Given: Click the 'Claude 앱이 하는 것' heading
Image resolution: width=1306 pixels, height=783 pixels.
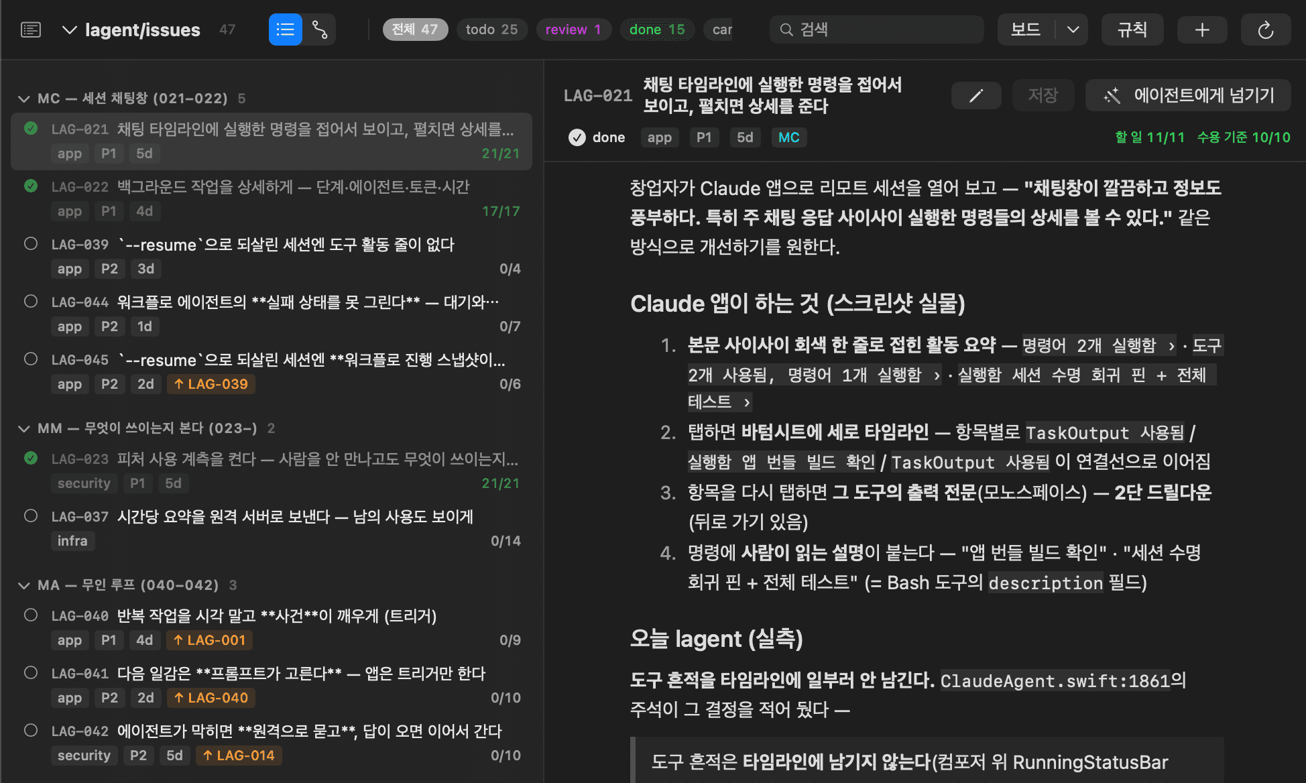Looking at the screenshot, I should pos(797,304).
